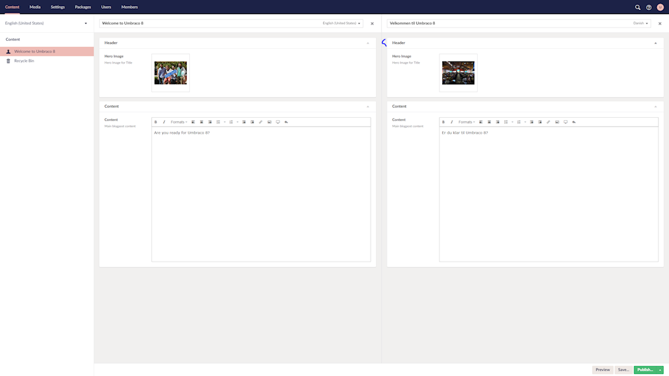Open the sidebar English (United States) language selector
The image size is (669, 376).
pyautogui.click(x=46, y=23)
